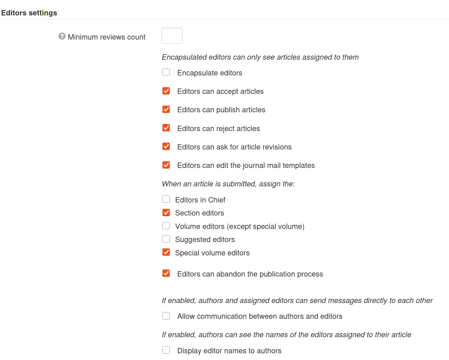Enable the Encapsulate editors checkbox
Viewport: 449px width, 360px height.
[x=166, y=72]
